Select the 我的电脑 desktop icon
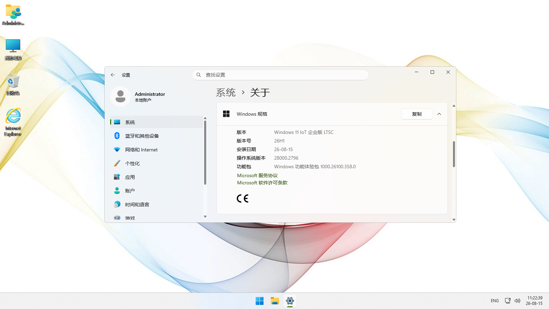The image size is (549, 309). tap(13, 49)
